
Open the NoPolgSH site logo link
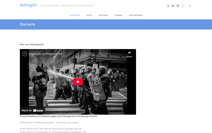pos(28,5)
